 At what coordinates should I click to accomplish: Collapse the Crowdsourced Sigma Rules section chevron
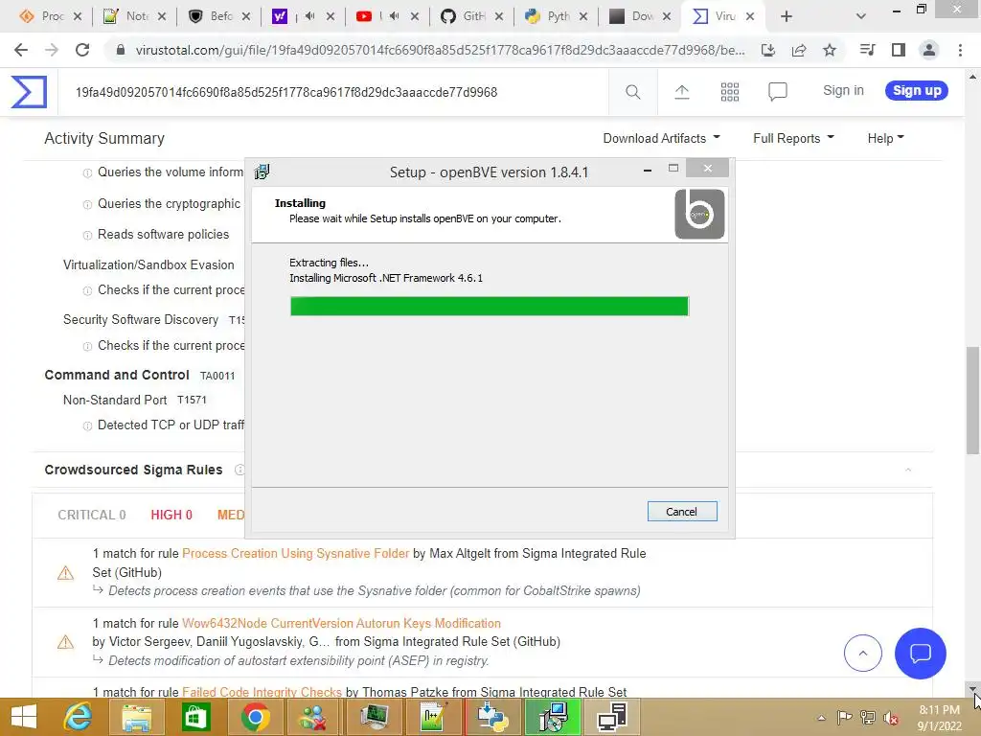[x=908, y=470]
